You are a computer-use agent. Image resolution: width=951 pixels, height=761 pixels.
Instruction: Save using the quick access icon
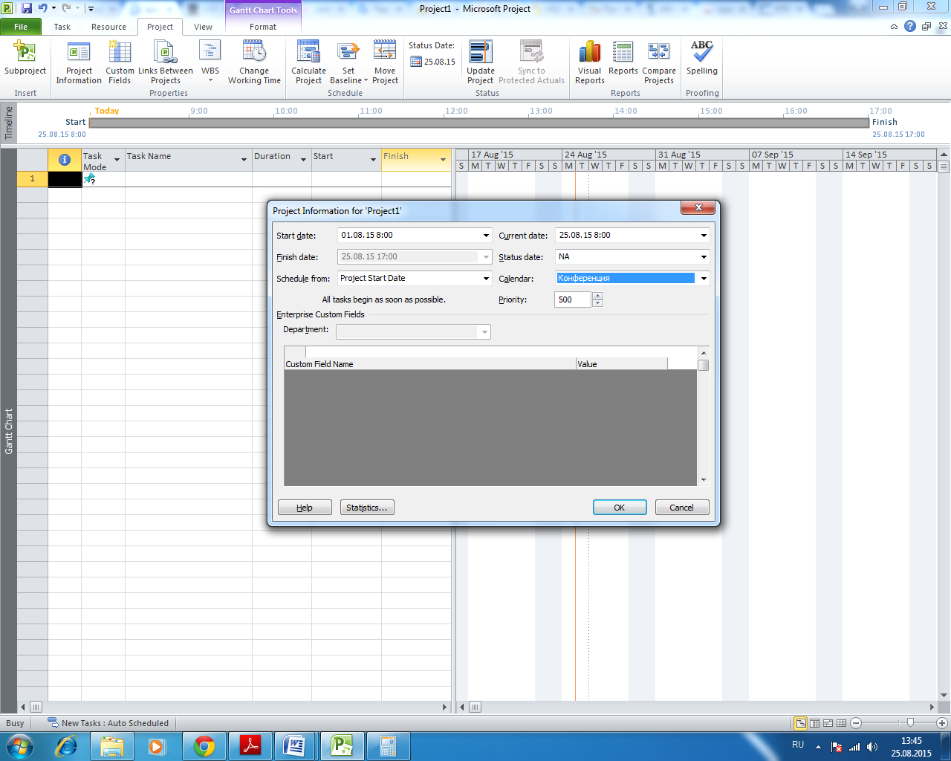[x=27, y=8]
